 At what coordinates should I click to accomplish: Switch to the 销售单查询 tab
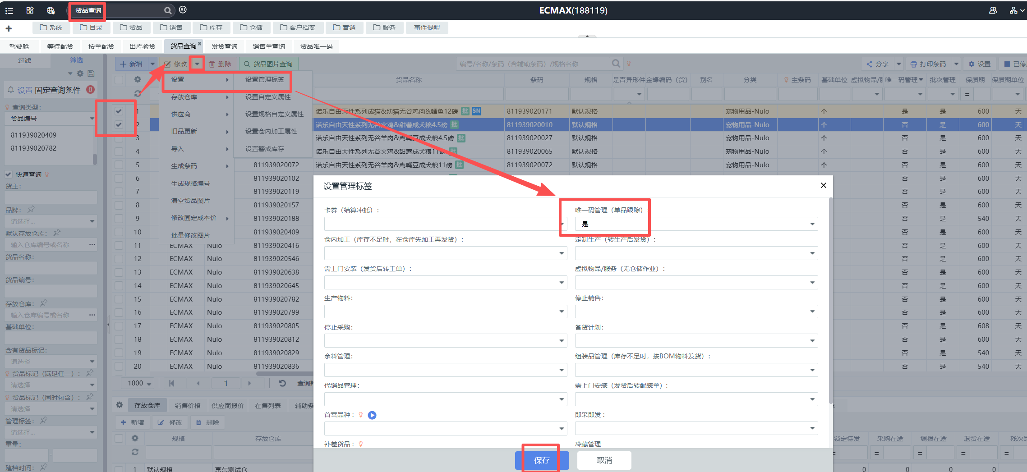click(269, 46)
